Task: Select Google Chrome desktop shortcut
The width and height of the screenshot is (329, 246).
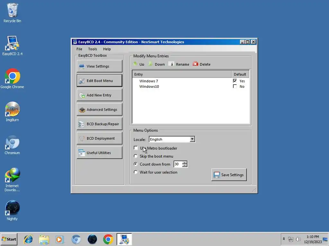Action: tap(12, 79)
